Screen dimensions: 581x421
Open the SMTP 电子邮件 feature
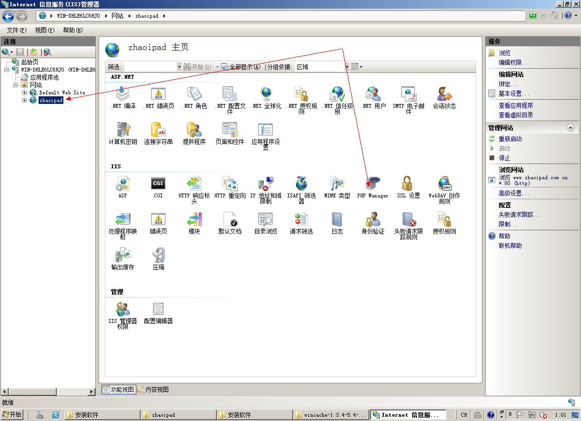[408, 100]
